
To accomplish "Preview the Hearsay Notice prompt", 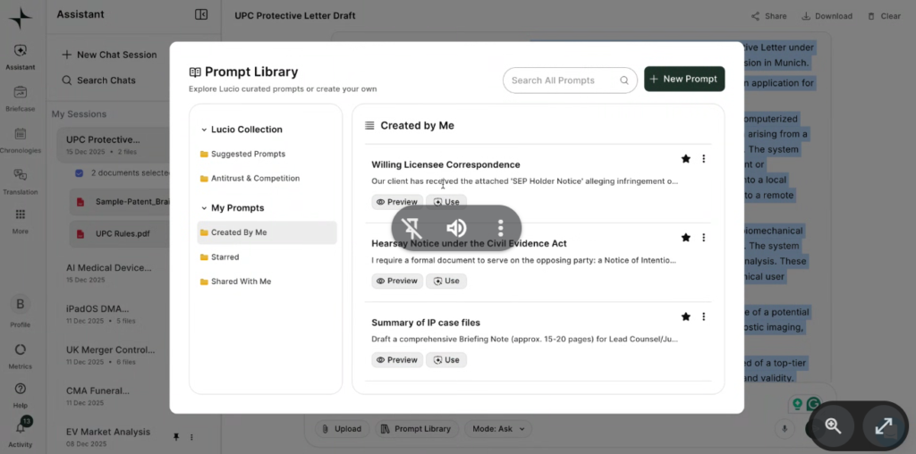I will 397,281.
